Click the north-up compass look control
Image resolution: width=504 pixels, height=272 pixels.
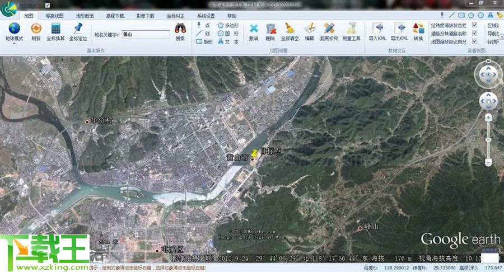pyautogui.click(x=488, y=74)
